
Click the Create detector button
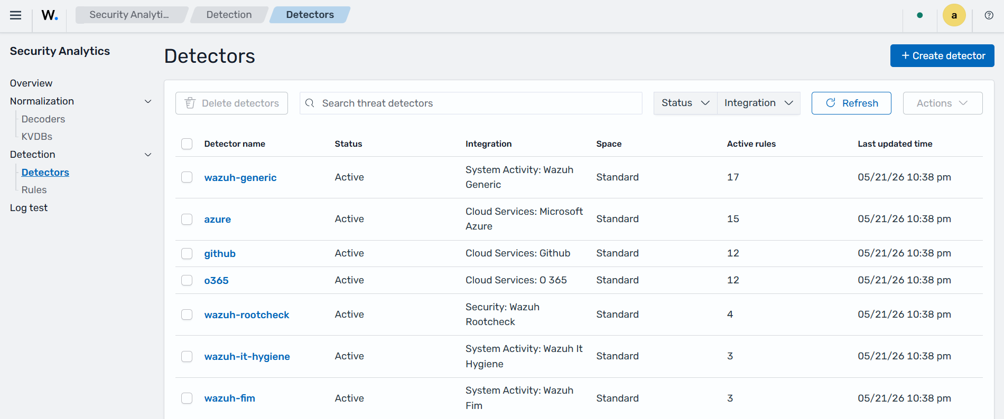tap(942, 55)
